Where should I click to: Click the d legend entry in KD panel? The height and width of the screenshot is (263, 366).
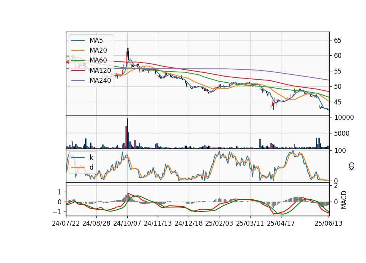[91, 167]
